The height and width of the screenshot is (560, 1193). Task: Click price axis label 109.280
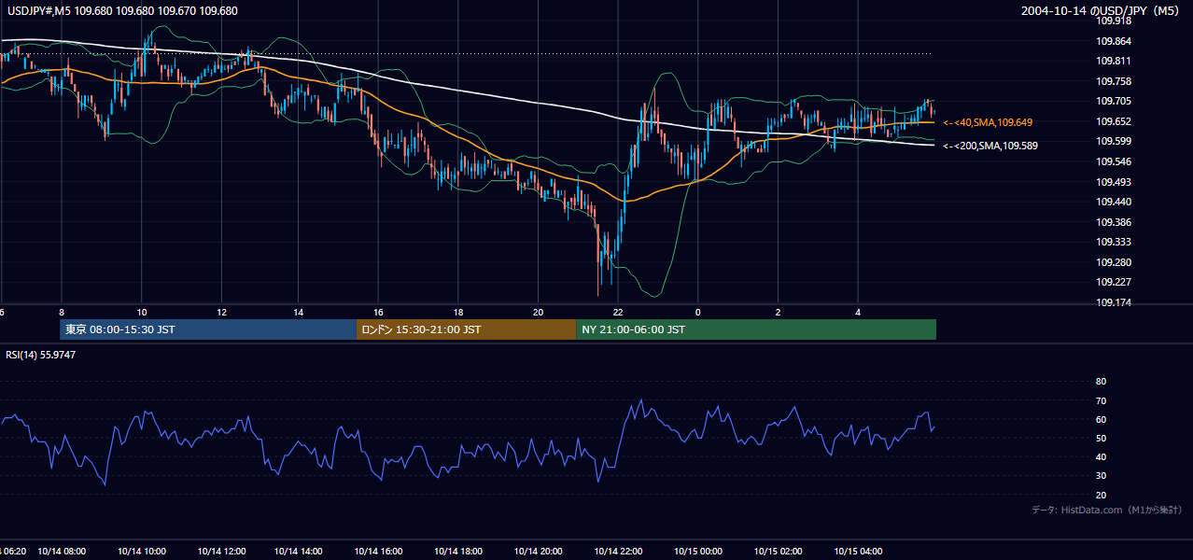1114,262
